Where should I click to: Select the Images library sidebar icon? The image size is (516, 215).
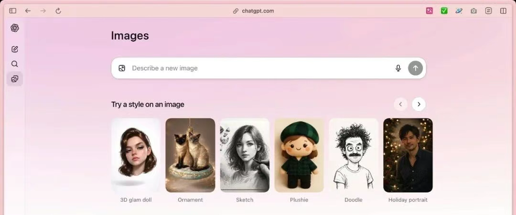tap(15, 79)
